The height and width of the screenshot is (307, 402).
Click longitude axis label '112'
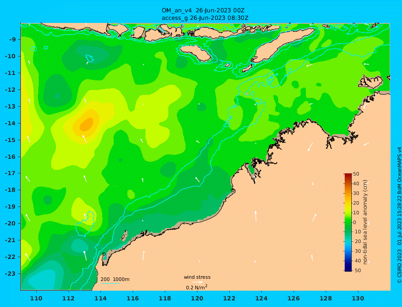click(68, 298)
